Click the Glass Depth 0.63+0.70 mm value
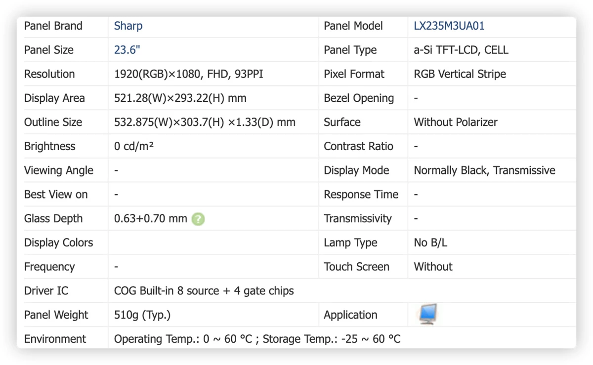Image resolution: width=593 pixels, height=365 pixels. (x=150, y=218)
